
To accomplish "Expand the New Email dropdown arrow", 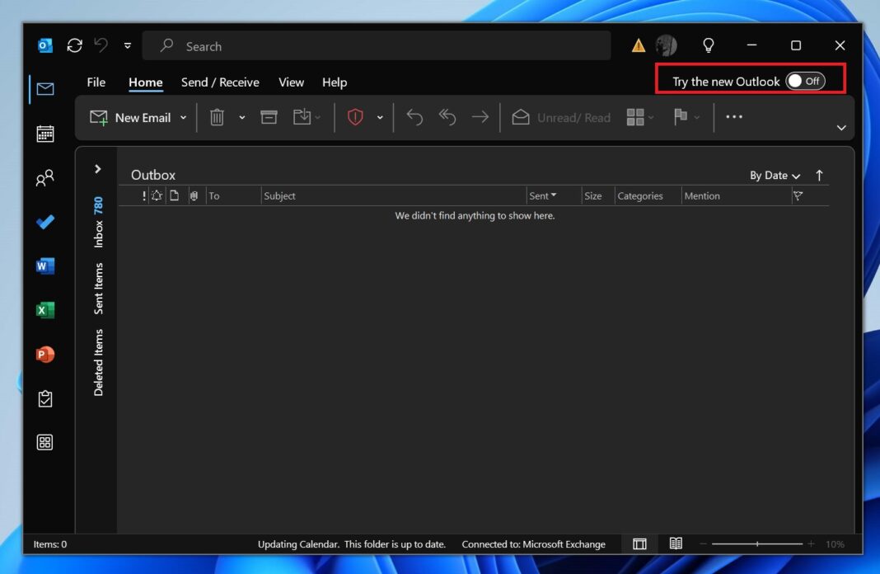I will coord(183,117).
